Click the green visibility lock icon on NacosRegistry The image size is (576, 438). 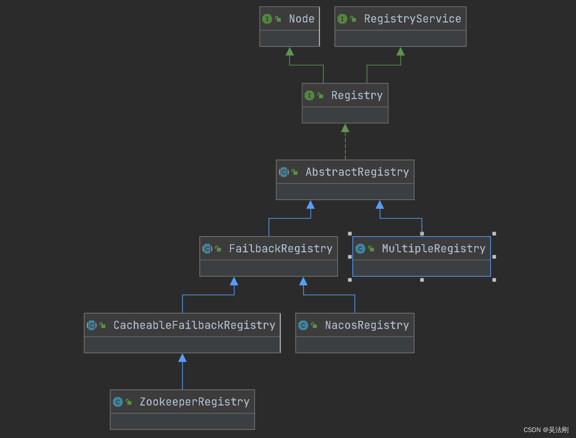tap(314, 325)
